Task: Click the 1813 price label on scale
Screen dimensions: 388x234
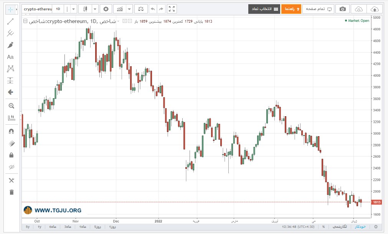Action: [376, 202]
